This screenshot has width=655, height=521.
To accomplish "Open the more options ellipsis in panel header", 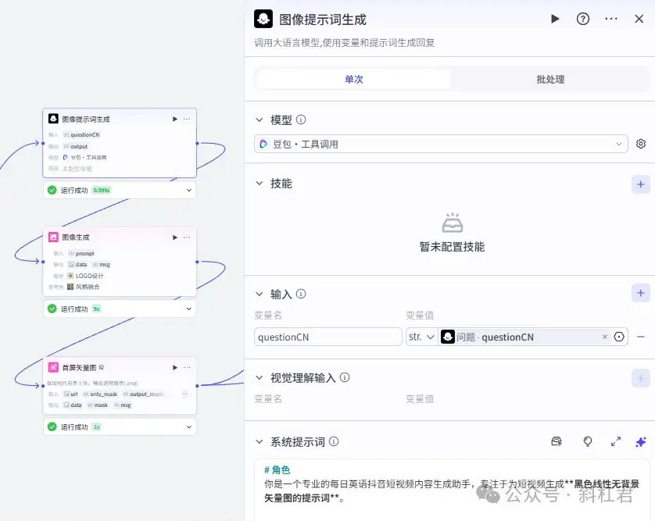I will [611, 19].
